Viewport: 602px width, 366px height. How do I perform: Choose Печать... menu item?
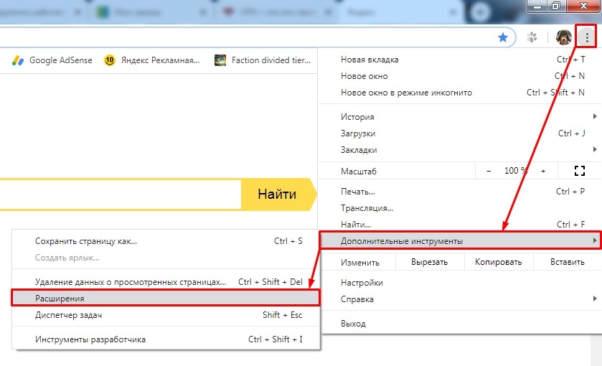click(x=461, y=192)
